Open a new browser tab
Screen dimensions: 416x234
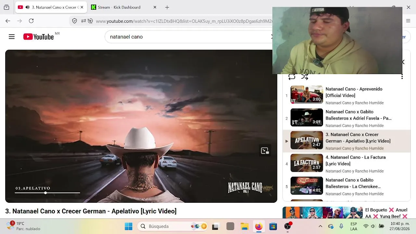pos(167,7)
